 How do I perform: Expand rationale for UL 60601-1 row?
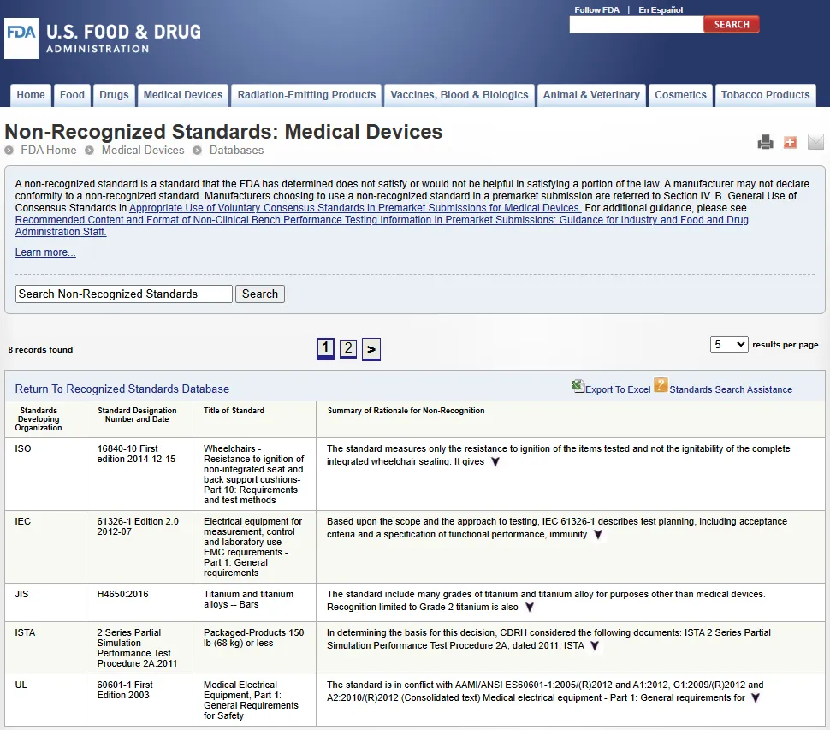756,698
